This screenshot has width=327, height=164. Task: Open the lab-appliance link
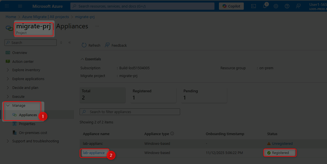[x=94, y=153]
